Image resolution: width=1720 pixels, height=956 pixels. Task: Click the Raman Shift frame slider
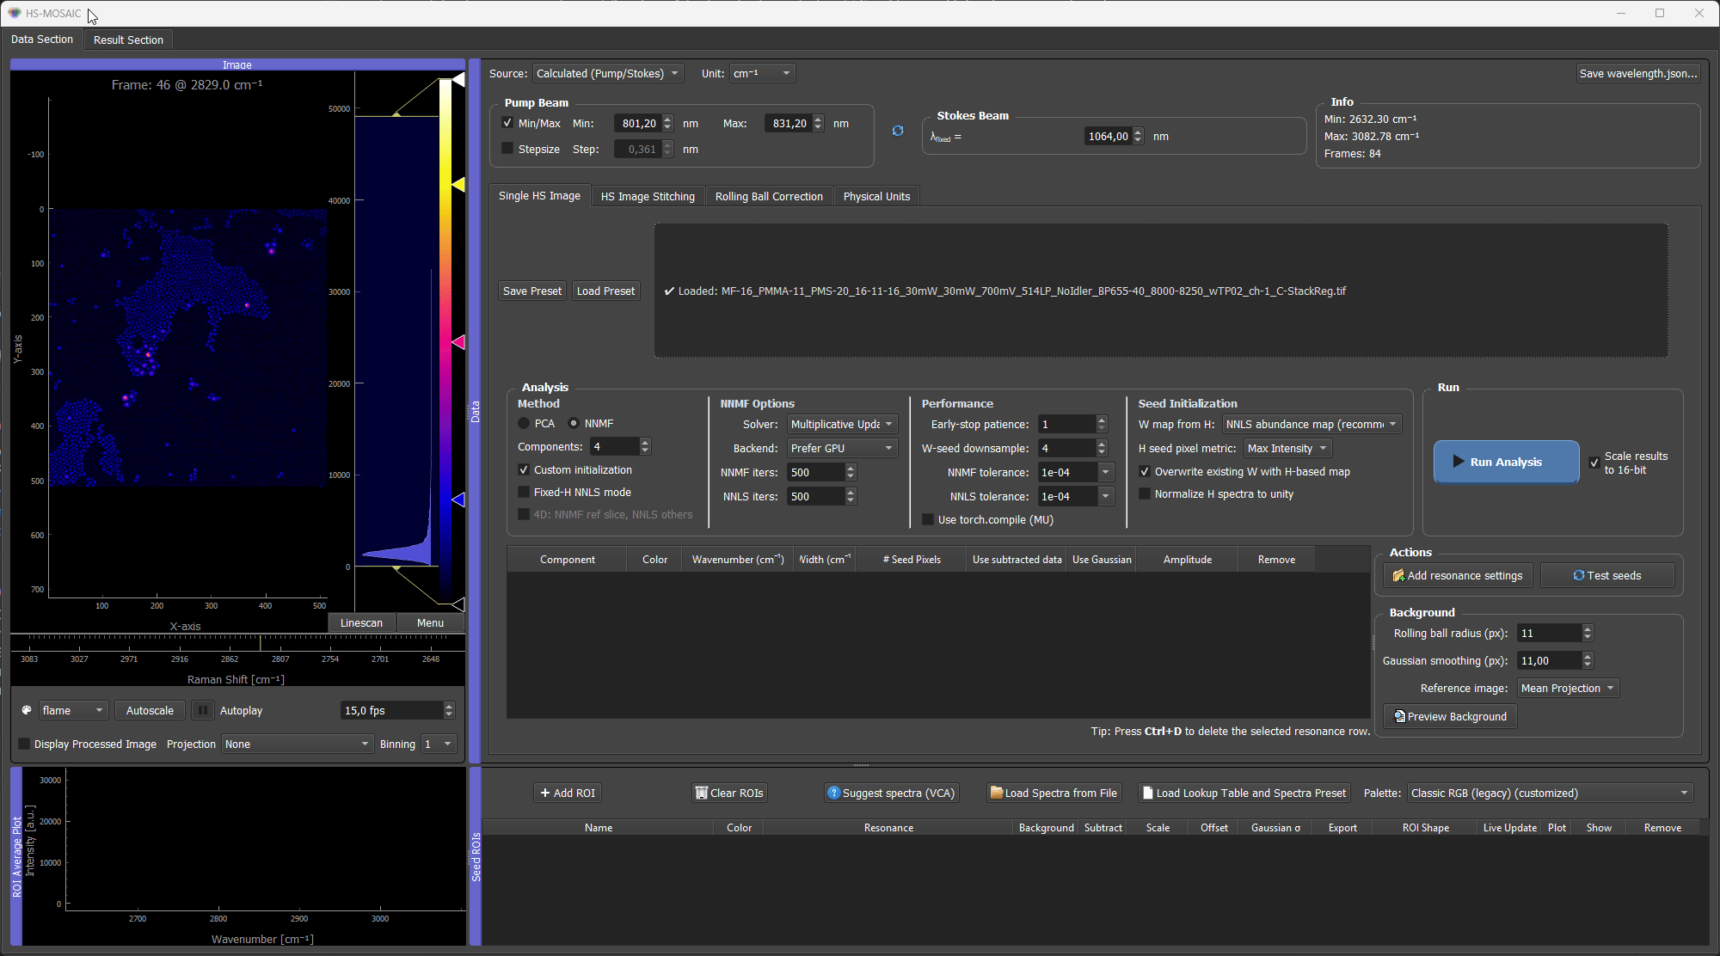click(x=237, y=642)
